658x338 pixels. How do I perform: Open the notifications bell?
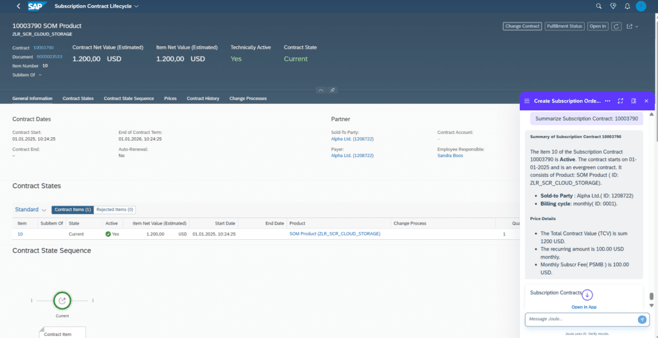627,6
